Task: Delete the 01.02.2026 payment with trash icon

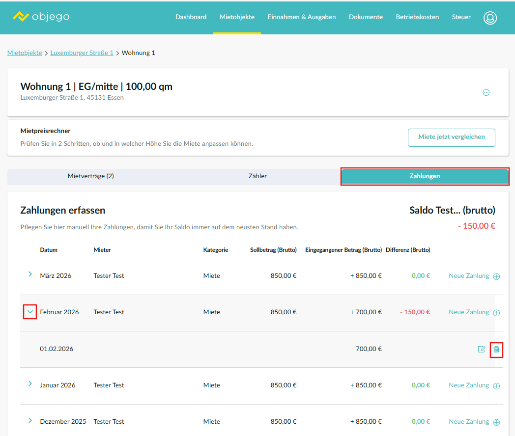Action: coord(496,349)
